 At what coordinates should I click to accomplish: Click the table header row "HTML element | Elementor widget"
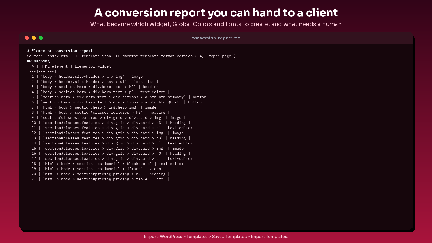click(x=71, y=66)
